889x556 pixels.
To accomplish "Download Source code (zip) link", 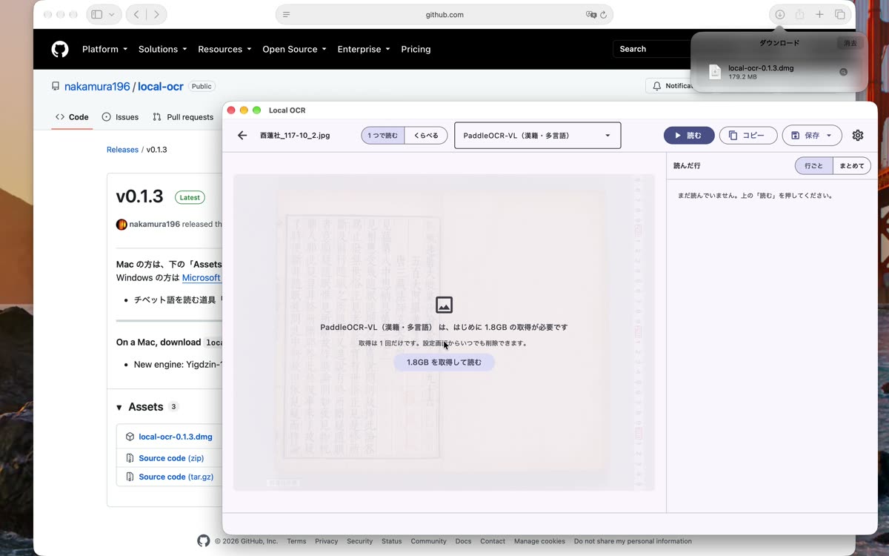I will pyautogui.click(x=171, y=458).
